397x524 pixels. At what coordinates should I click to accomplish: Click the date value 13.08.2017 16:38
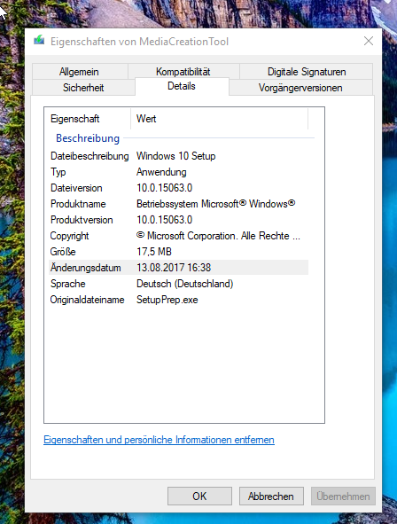(174, 268)
